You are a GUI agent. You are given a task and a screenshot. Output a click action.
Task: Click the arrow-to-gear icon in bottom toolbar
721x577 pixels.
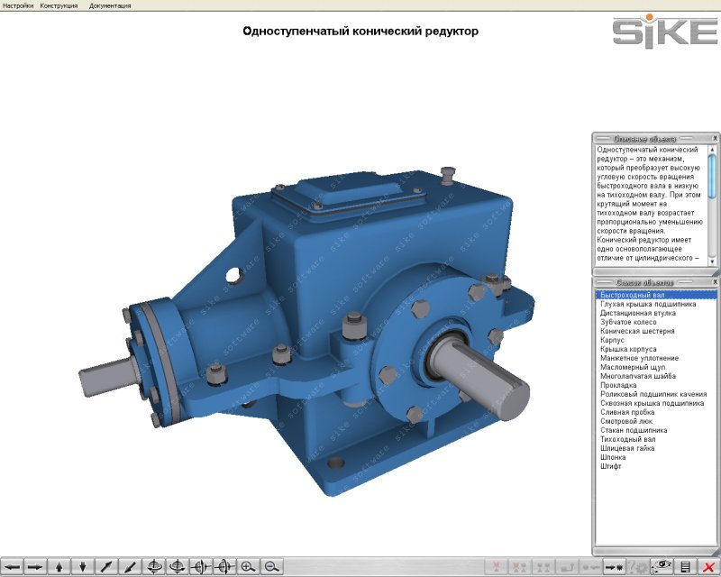click(x=615, y=566)
